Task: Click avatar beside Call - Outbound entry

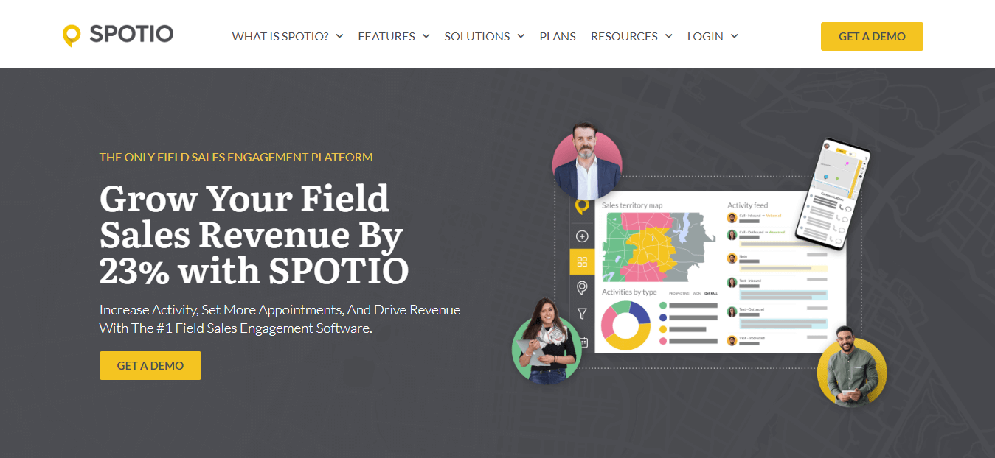Action: tap(732, 235)
